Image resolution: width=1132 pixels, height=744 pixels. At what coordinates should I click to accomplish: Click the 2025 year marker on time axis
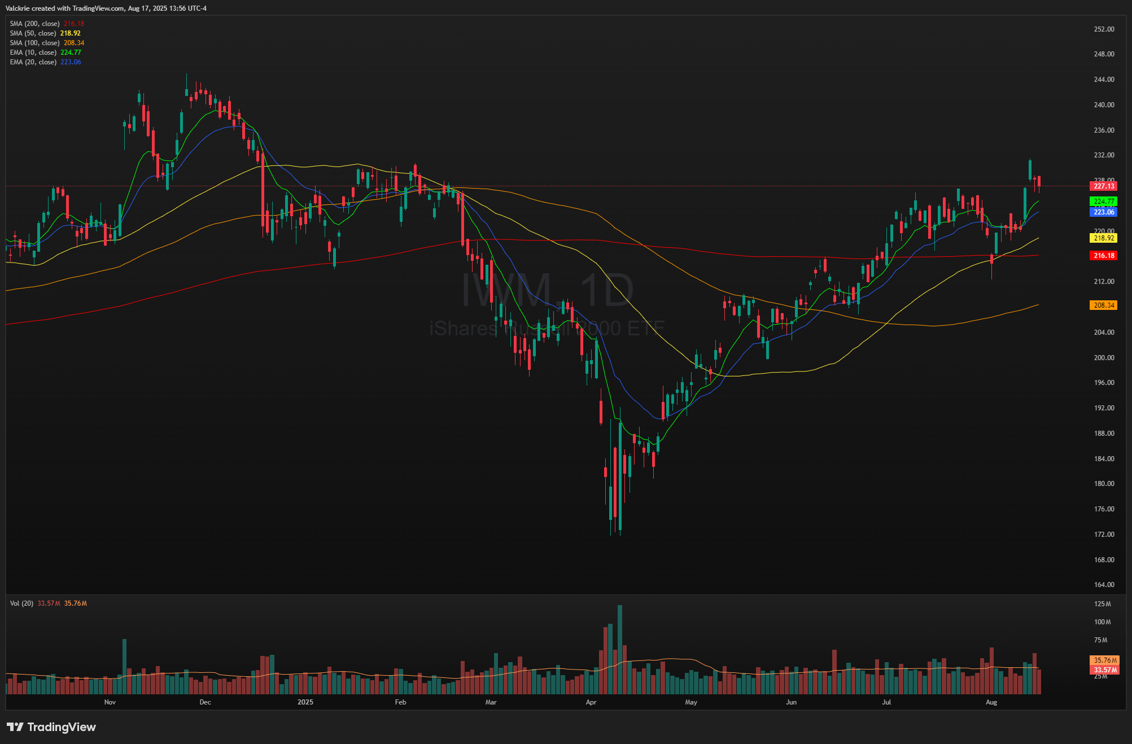click(305, 702)
